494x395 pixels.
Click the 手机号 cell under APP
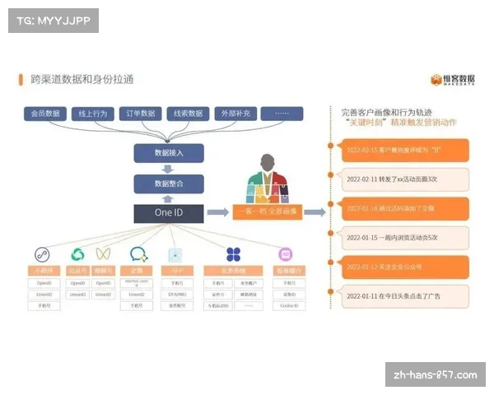177,283
